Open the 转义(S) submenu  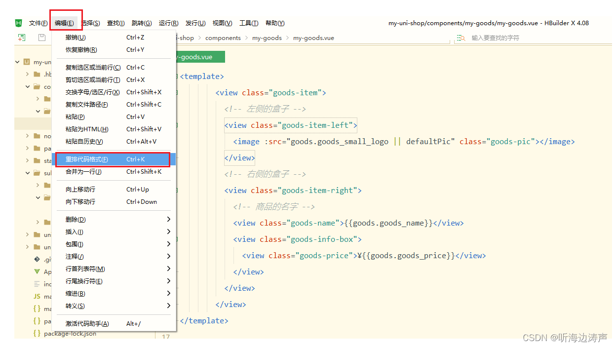pos(114,306)
